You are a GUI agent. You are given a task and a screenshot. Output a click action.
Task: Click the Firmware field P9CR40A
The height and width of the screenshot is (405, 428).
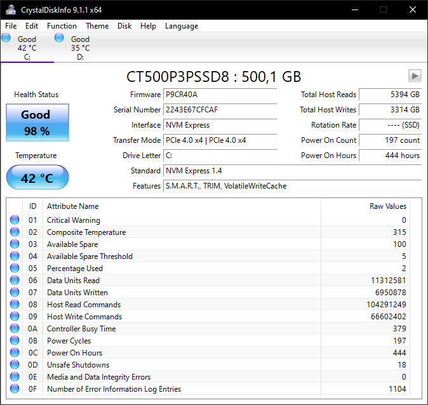220,95
